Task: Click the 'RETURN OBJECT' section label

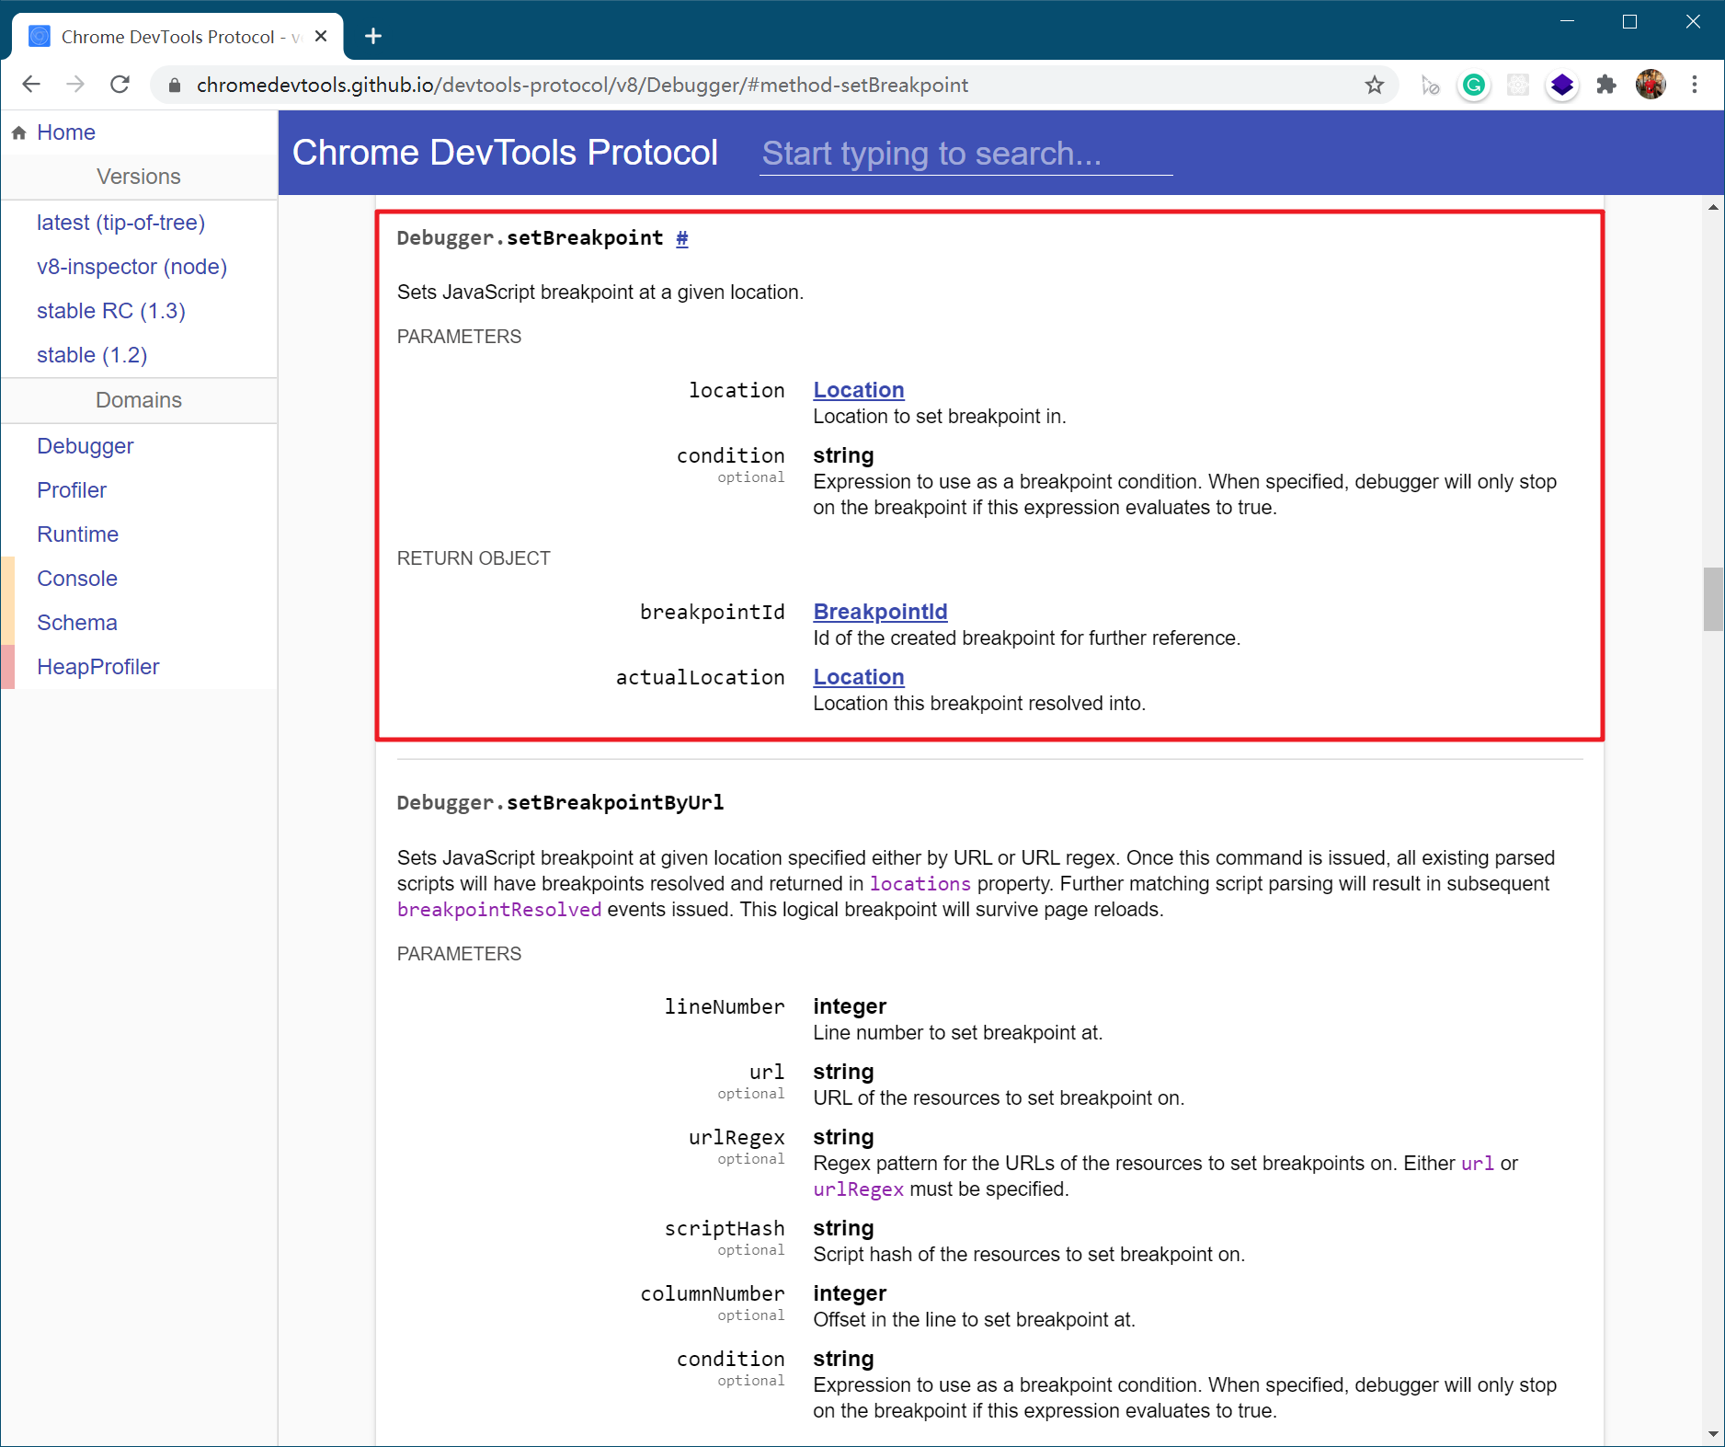Action: (474, 558)
